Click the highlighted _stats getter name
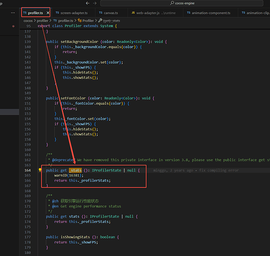 point(75,170)
